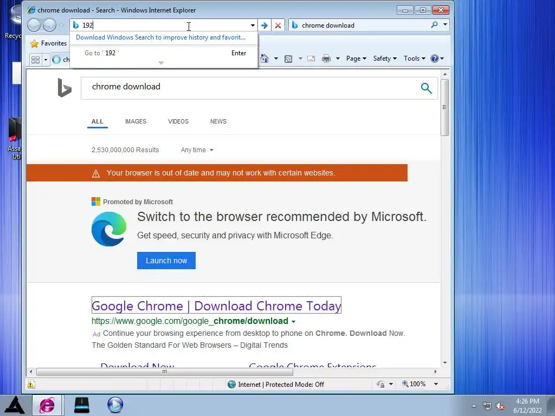Viewport: 555px width, 416px height.
Task: Open Internet Explorer from the taskbar
Action: click(x=47, y=405)
